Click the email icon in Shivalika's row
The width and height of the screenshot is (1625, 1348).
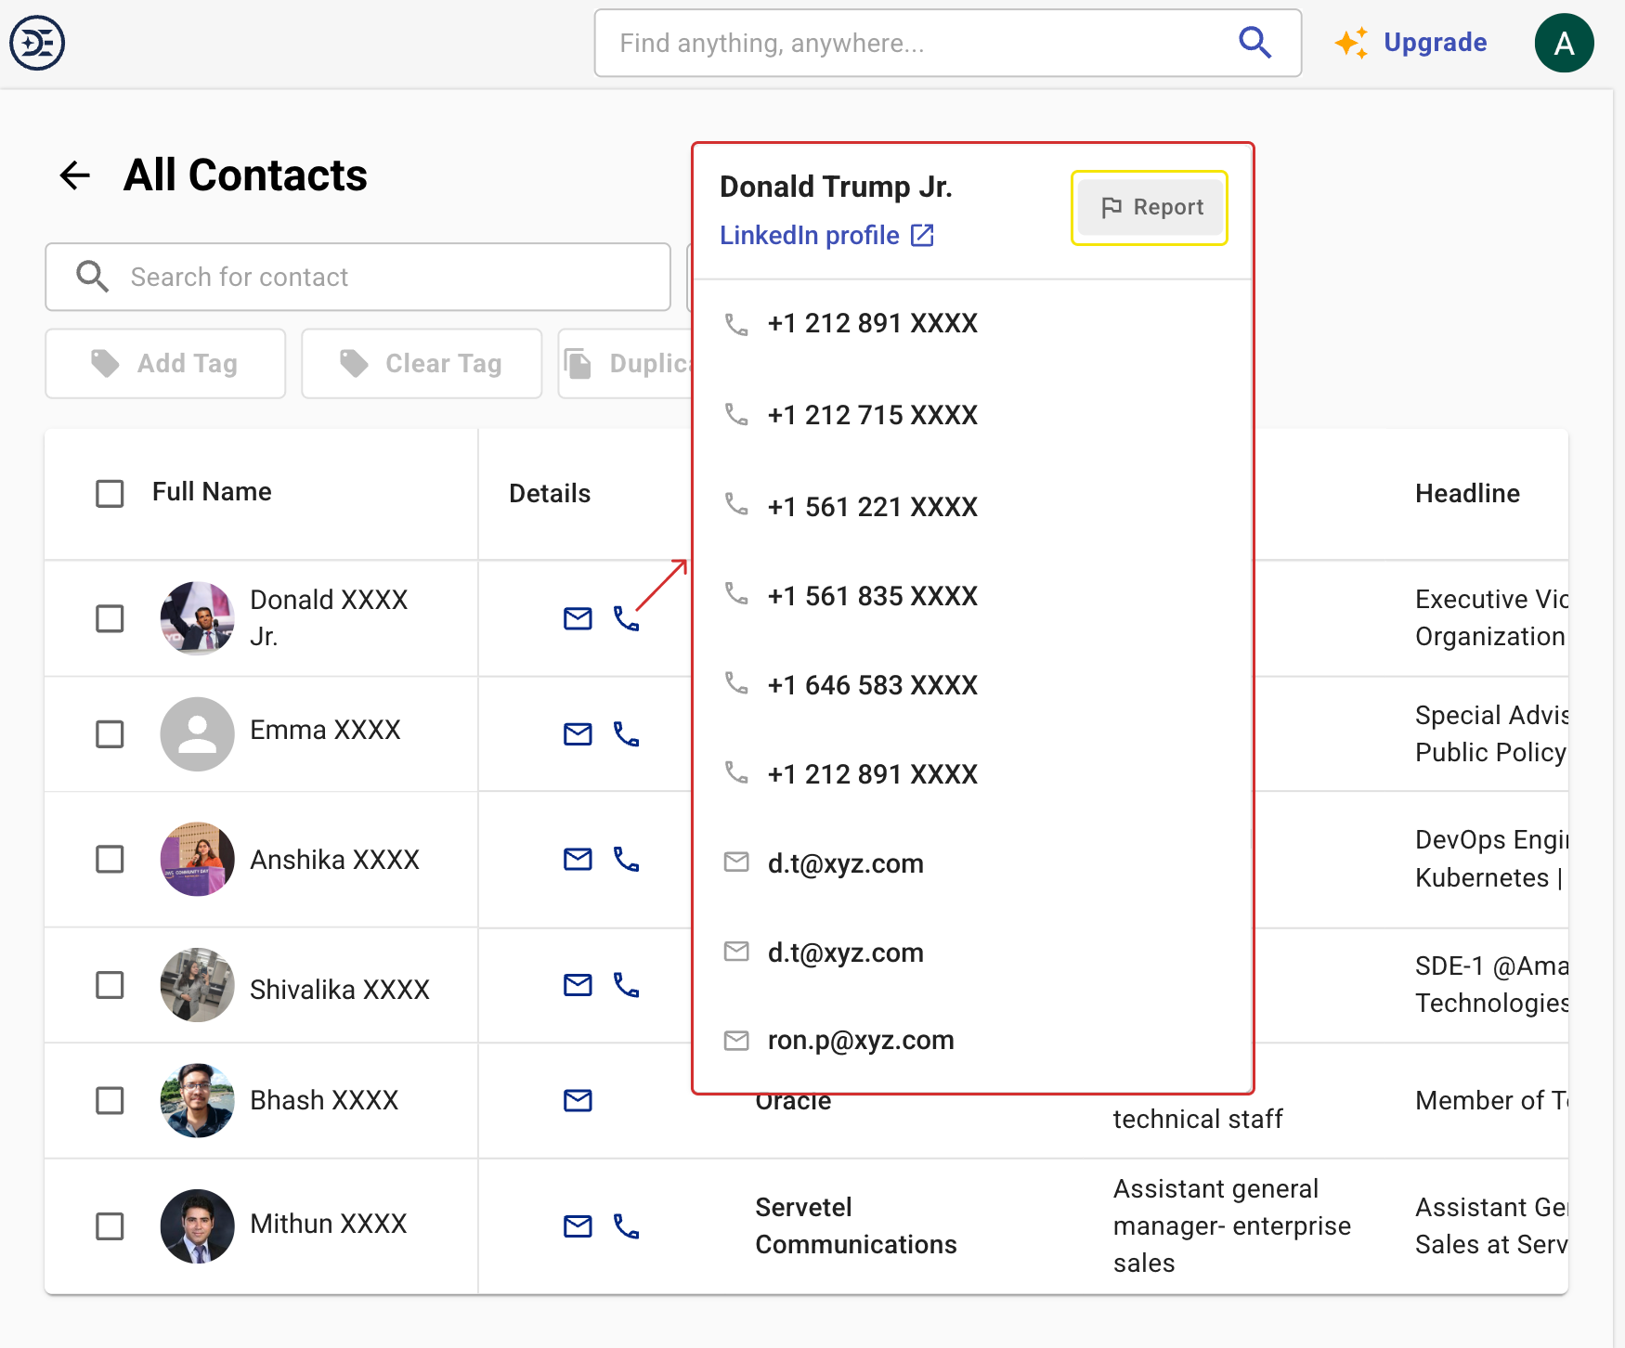pos(578,985)
